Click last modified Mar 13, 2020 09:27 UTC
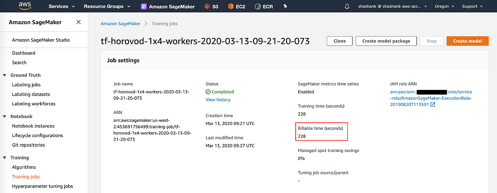Viewport: 497px width, 193px height. [x=230, y=145]
